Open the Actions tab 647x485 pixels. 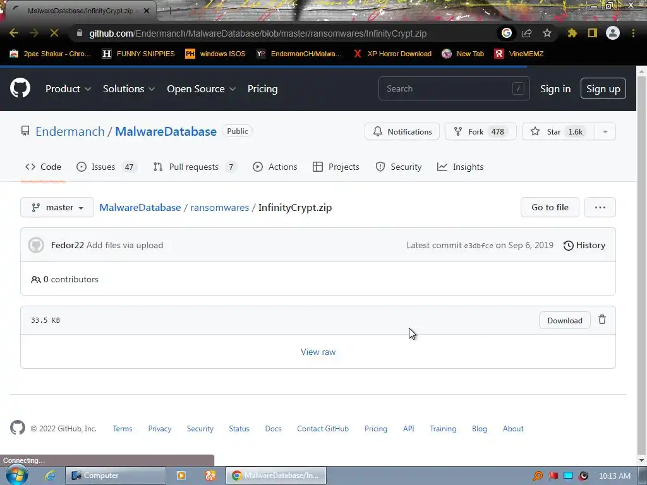[x=275, y=167]
